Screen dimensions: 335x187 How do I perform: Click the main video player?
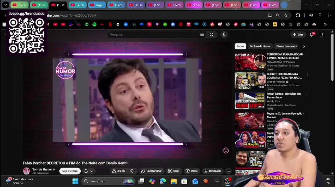coord(127,100)
